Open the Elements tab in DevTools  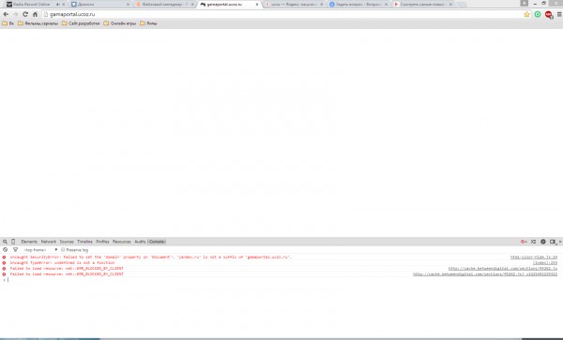point(29,242)
